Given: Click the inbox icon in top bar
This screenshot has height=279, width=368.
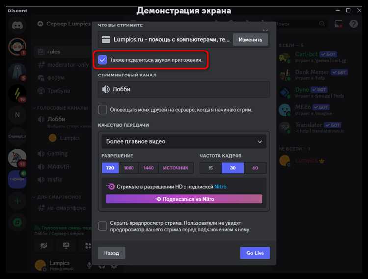Looking at the screenshot, I should click(338, 24).
